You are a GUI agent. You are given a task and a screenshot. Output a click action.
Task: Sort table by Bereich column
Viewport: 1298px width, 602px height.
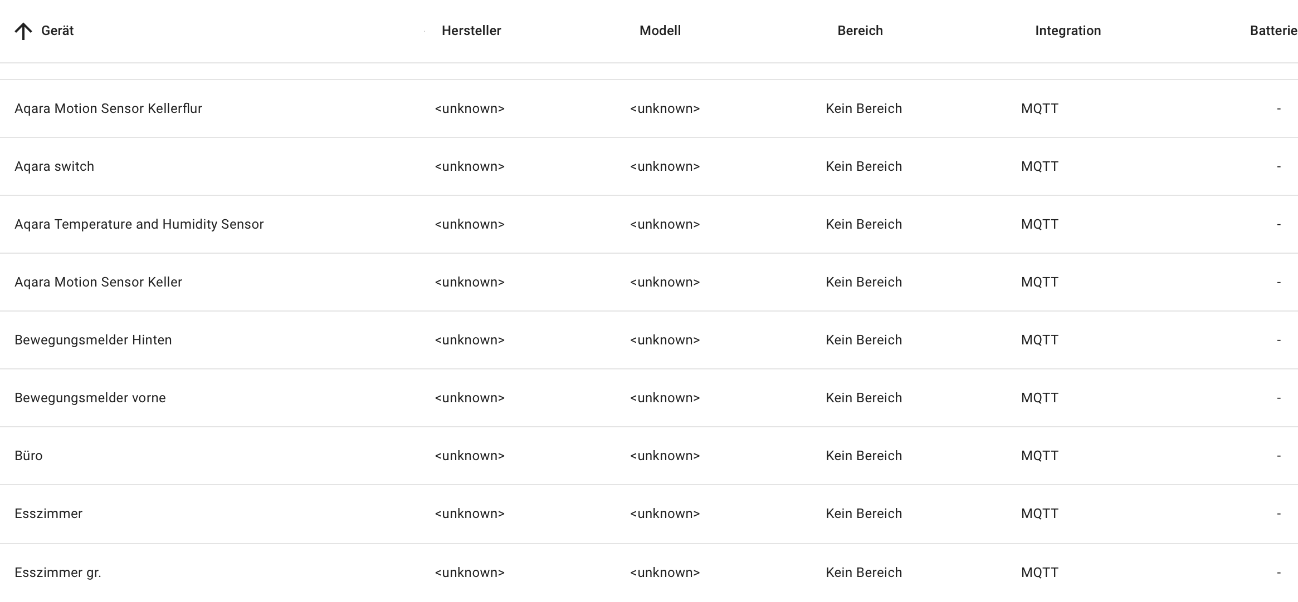coord(860,31)
